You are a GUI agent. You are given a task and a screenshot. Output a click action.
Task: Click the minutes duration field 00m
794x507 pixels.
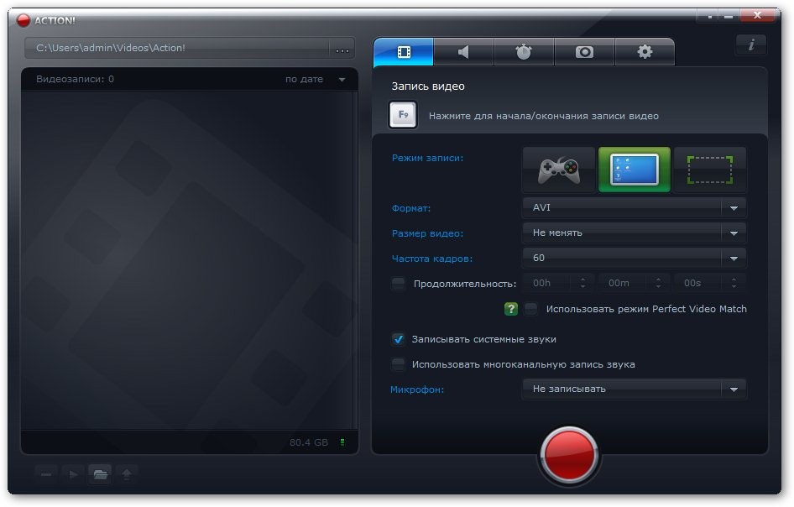(634, 283)
